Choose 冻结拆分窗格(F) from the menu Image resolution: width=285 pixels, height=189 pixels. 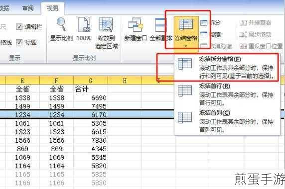pos(227,68)
